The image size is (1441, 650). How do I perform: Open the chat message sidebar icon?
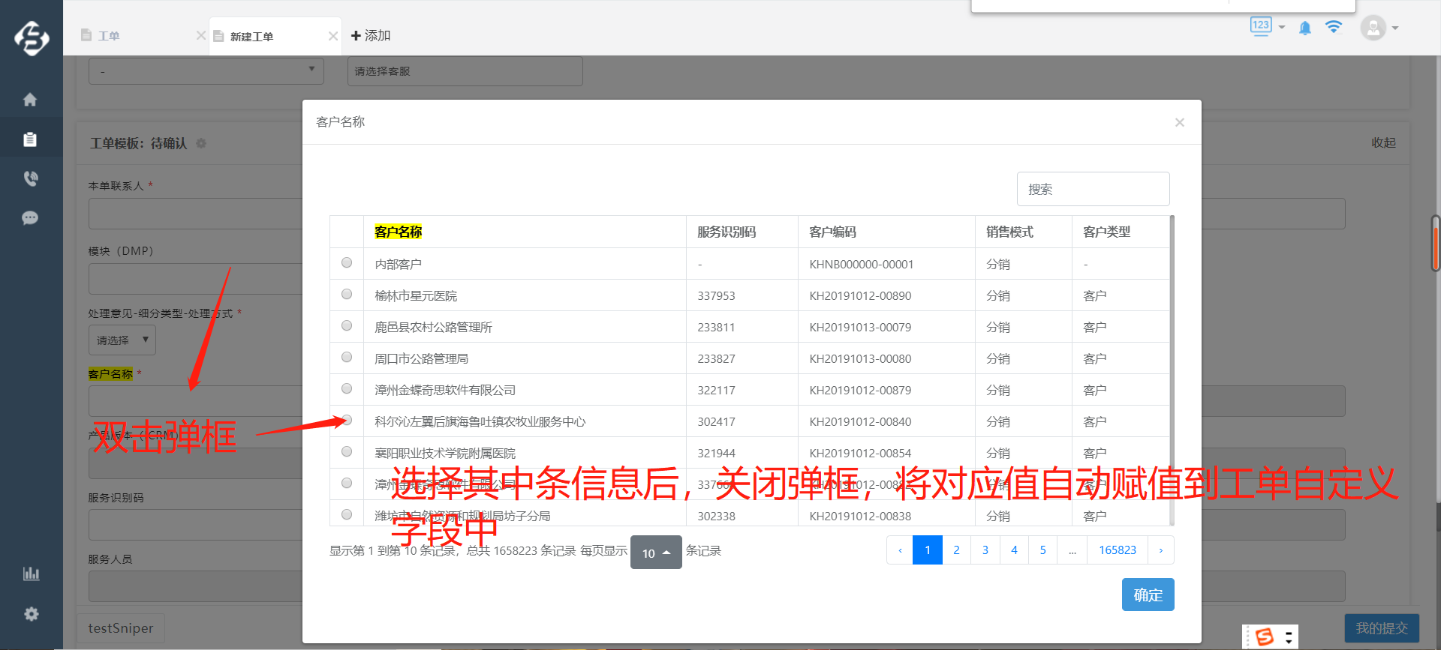pos(30,218)
